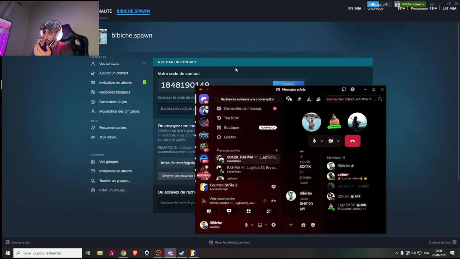
Task: Disconnect from voice in Voix connectée panel
Action: click(x=273, y=201)
